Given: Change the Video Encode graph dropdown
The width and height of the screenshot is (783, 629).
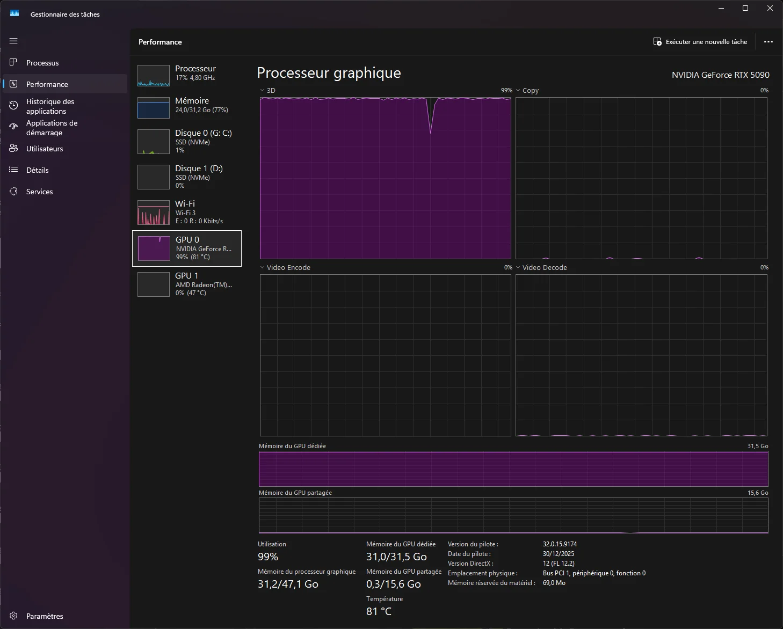Looking at the screenshot, I should (x=285, y=267).
